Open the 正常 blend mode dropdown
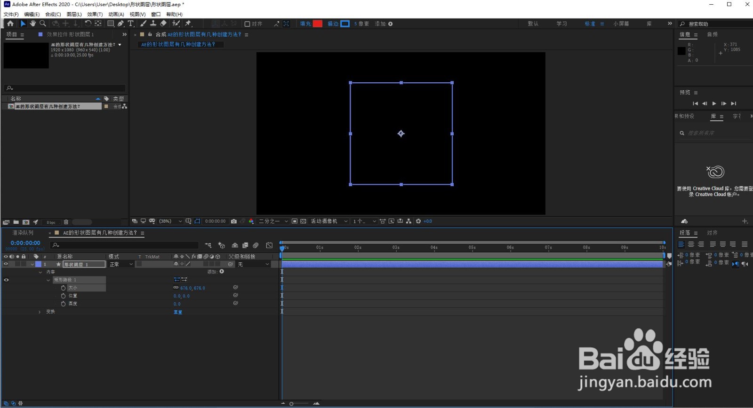Viewport: 753px width, 408px height. pos(121,264)
